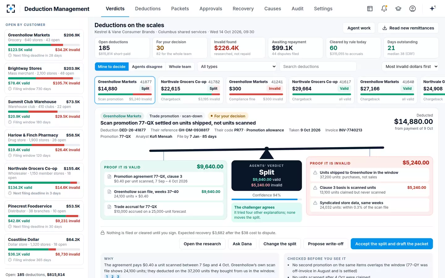445x278 pixels.
Task: Select the Mine to decide filter
Action: coord(112,66)
